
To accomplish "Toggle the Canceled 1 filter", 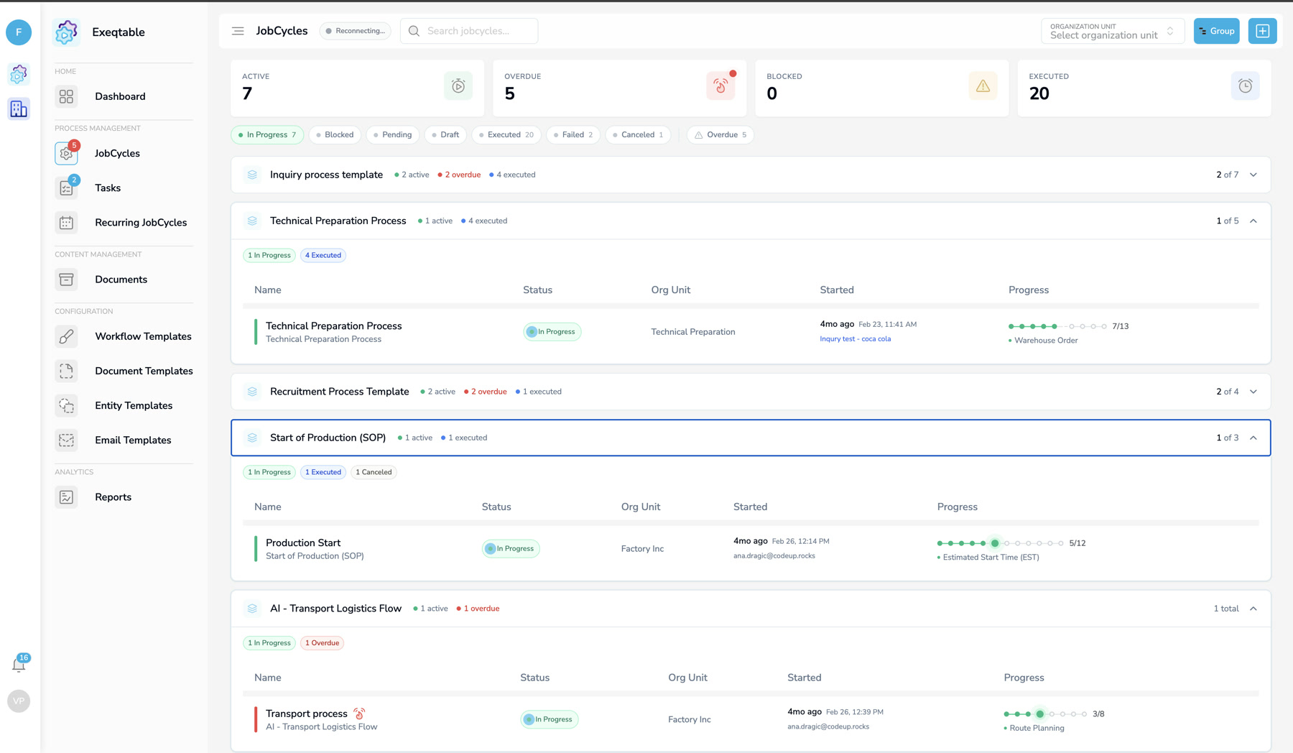I will click(639, 135).
